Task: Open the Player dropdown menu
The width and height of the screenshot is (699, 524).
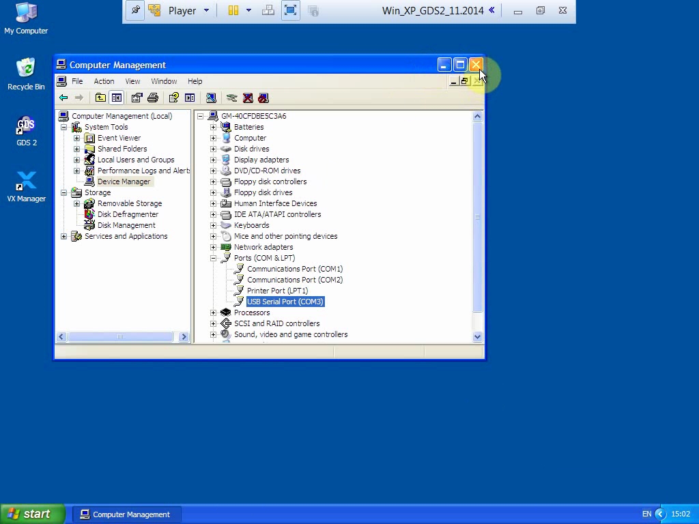Action: click(188, 10)
